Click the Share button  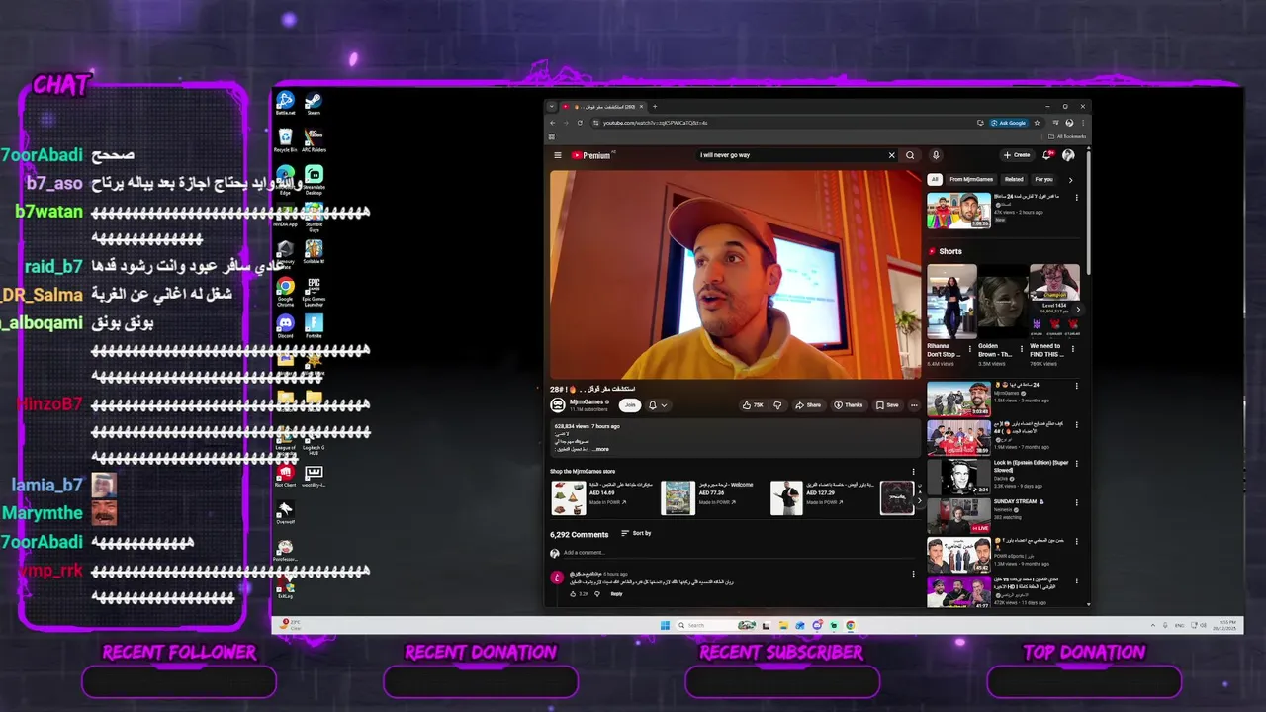pyautogui.click(x=808, y=405)
